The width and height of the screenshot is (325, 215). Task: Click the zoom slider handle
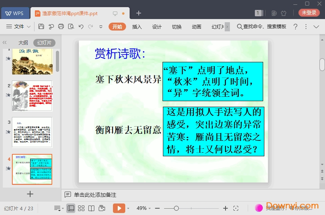click(176, 208)
